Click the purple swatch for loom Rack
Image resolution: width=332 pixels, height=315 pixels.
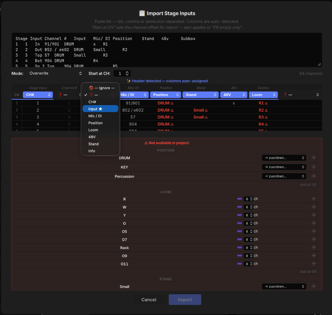coord(240,248)
